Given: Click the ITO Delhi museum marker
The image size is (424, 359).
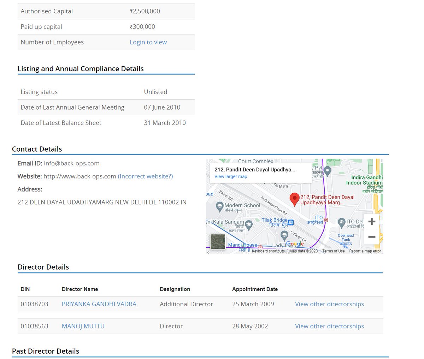Looking at the screenshot, I should [341, 222].
